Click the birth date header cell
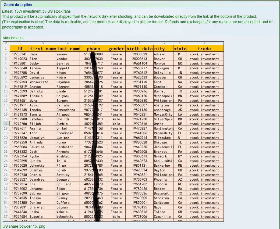Screen dimensions: 280x229 140,49
